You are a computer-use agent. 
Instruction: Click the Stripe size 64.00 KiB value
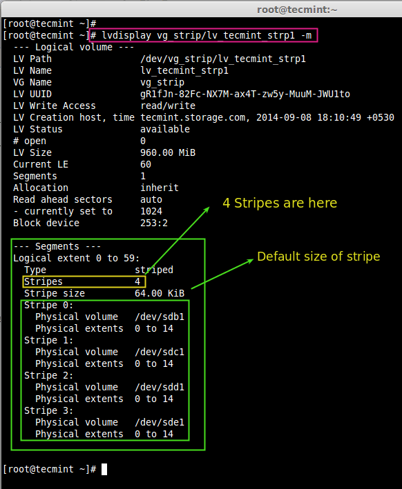click(x=160, y=293)
